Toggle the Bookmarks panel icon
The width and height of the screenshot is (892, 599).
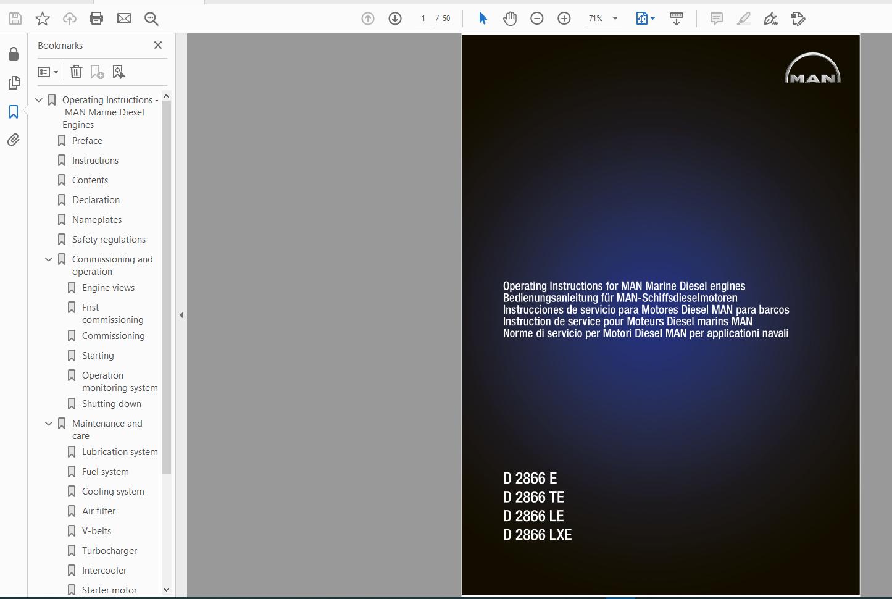pyautogui.click(x=14, y=112)
